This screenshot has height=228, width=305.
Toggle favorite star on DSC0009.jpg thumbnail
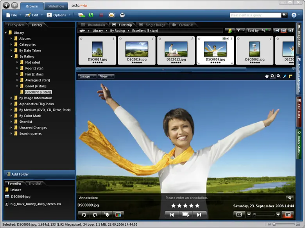pos(199,39)
